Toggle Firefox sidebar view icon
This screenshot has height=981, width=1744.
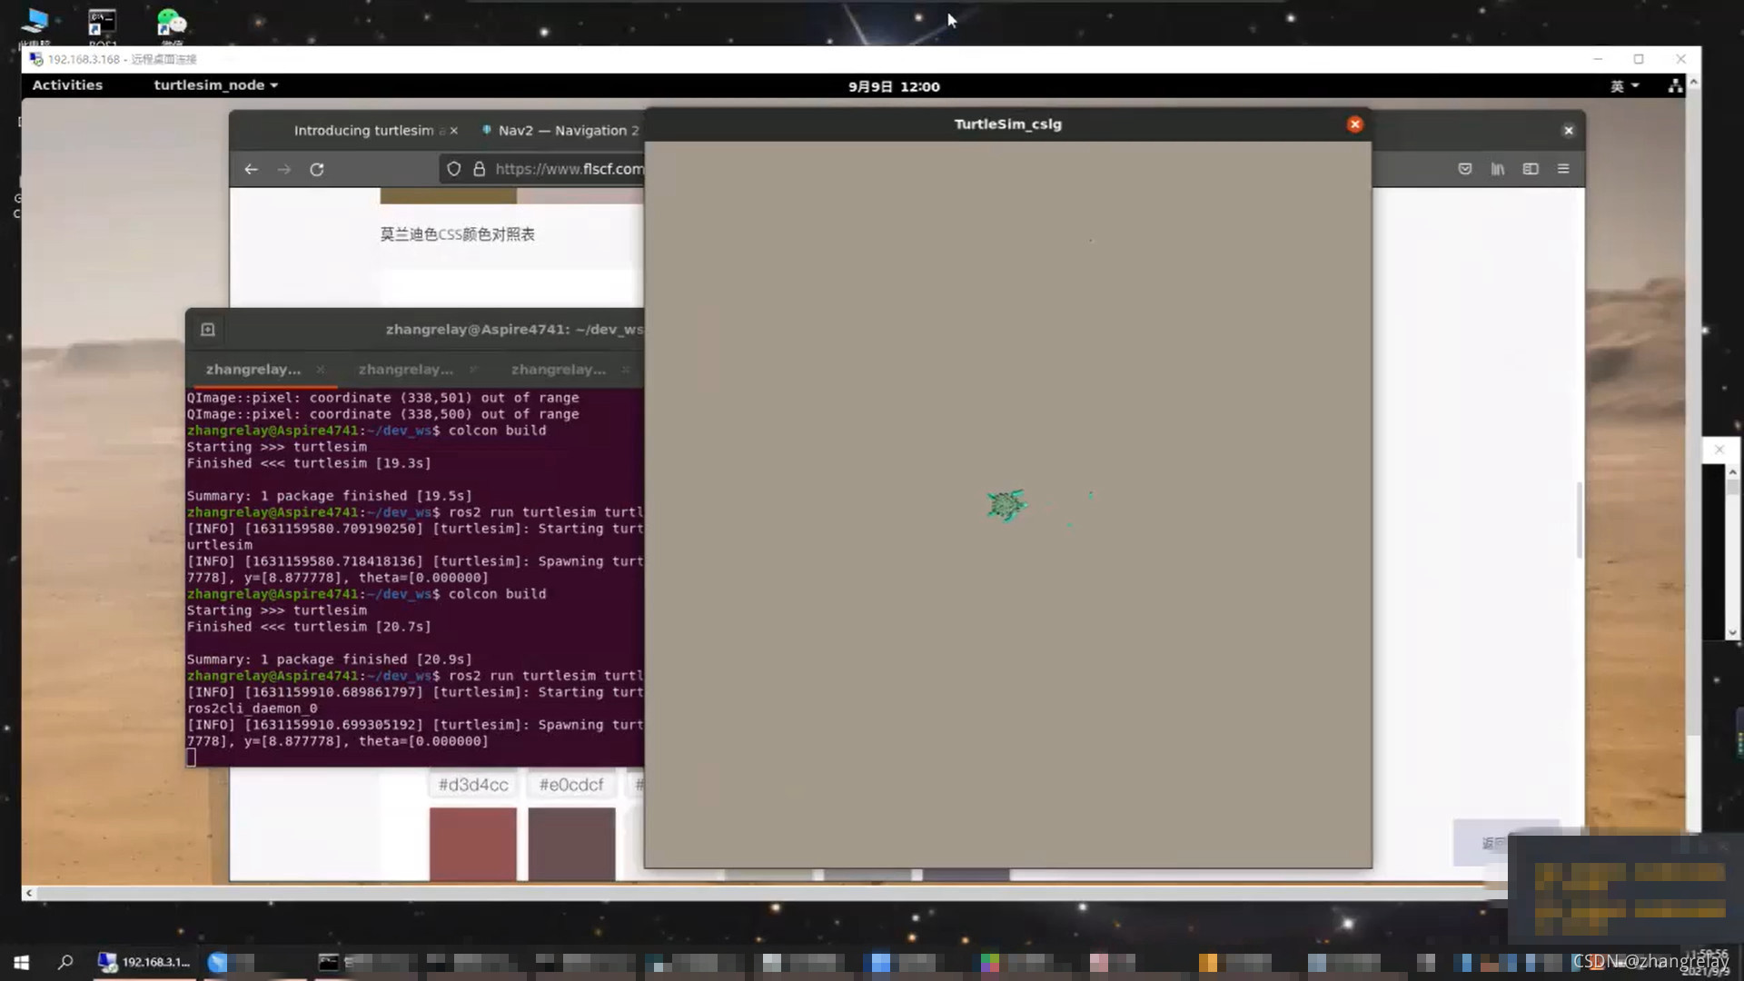point(1531,169)
